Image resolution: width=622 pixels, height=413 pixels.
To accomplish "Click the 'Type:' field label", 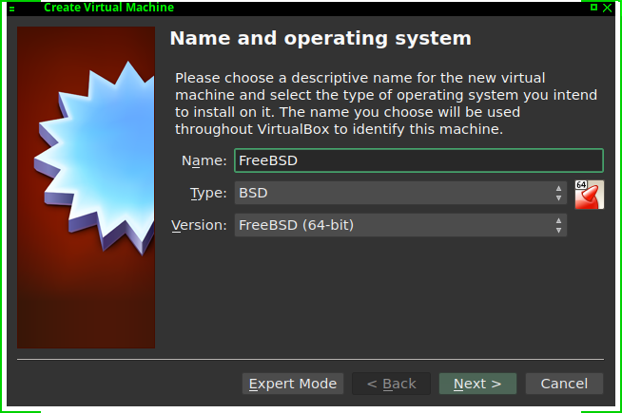I will [x=208, y=193].
